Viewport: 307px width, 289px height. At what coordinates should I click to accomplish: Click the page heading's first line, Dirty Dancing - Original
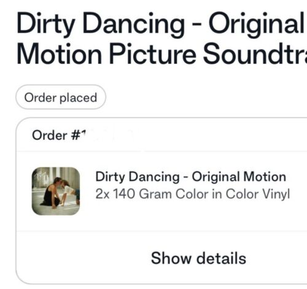(x=160, y=25)
